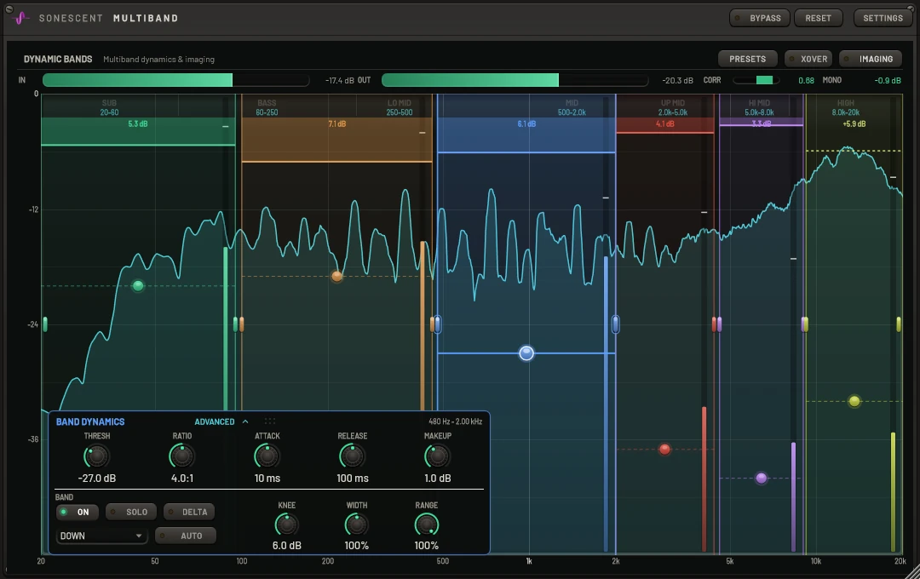The width and height of the screenshot is (920, 579).
Task: Select the orange BASS band threshold node
Action: pos(336,276)
